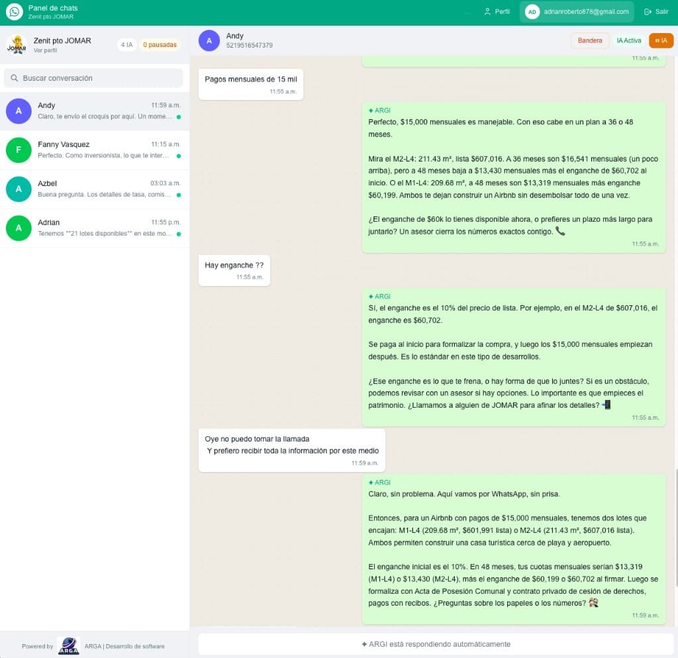Focus the Buscar conversación field
The height and width of the screenshot is (658, 678).
(93, 78)
